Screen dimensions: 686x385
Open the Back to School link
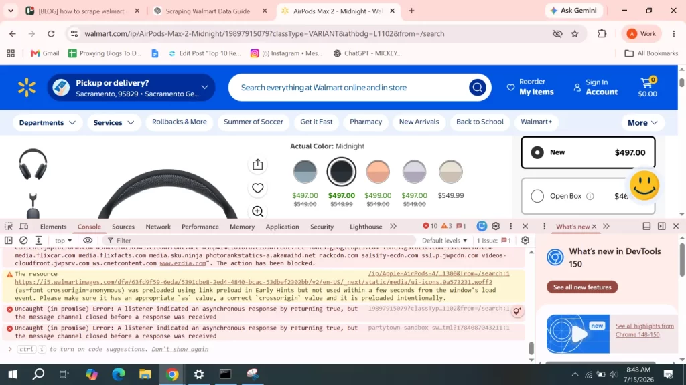(x=480, y=122)
